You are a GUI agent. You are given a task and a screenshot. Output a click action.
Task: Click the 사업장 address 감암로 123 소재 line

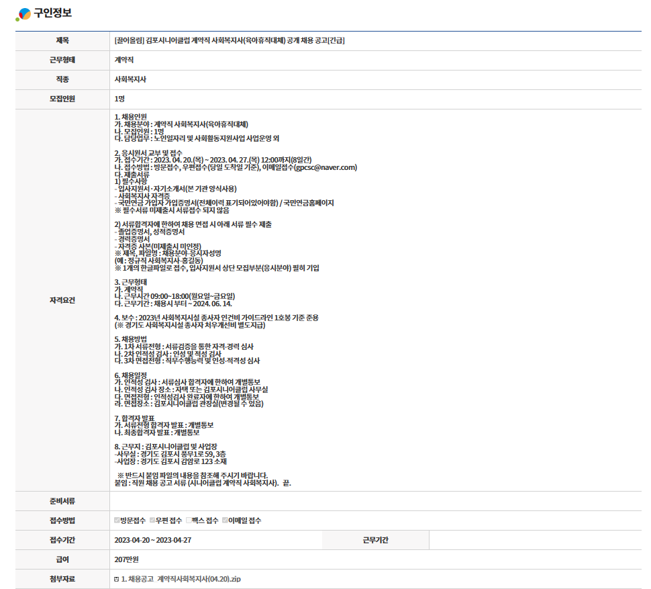click(x=170, y=461)
